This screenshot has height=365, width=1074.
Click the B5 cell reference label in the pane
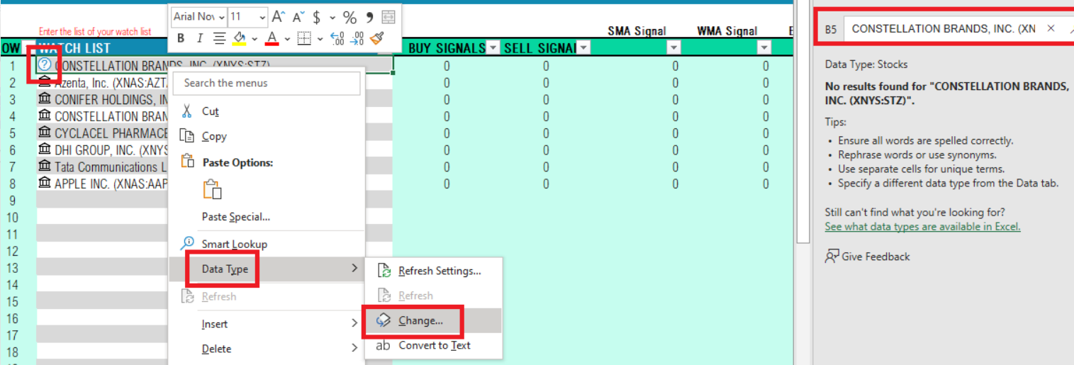[831, 29]
